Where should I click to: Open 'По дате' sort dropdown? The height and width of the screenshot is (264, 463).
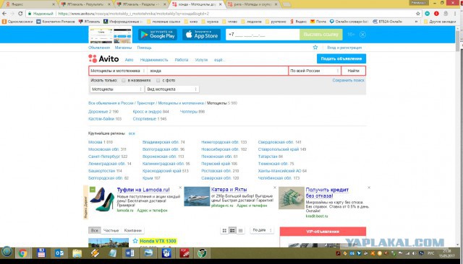point(262,230)
